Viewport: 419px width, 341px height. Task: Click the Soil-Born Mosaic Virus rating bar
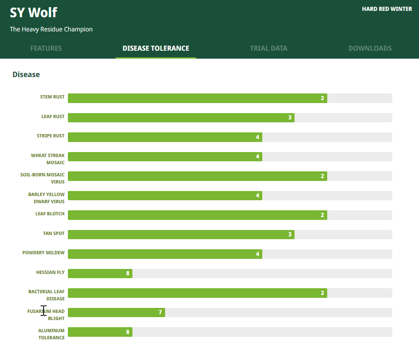click(230, 176)
